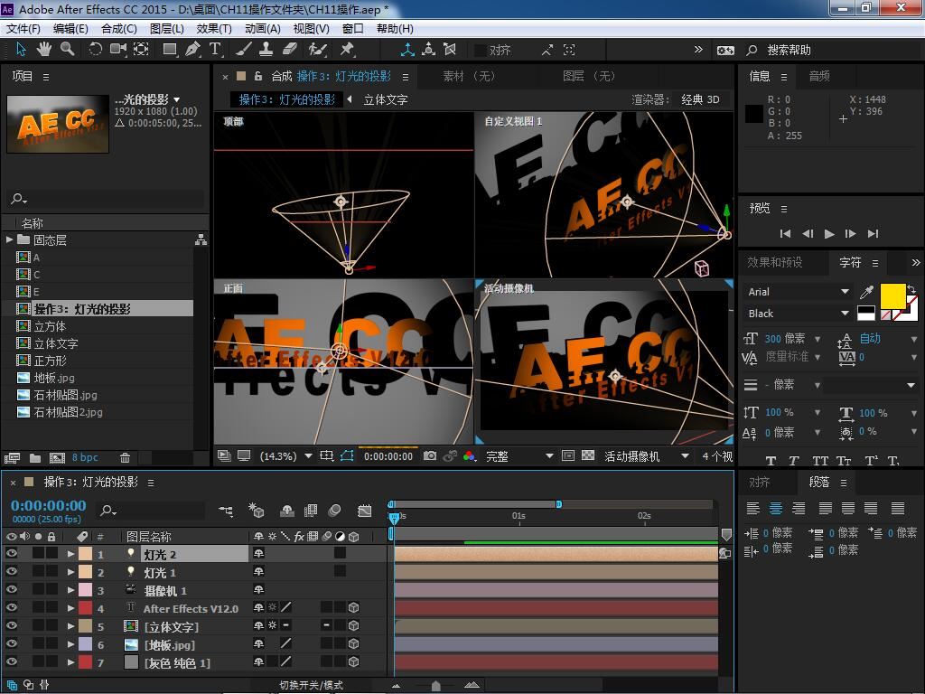Delete selected project item with trash icon

[126, 458]
